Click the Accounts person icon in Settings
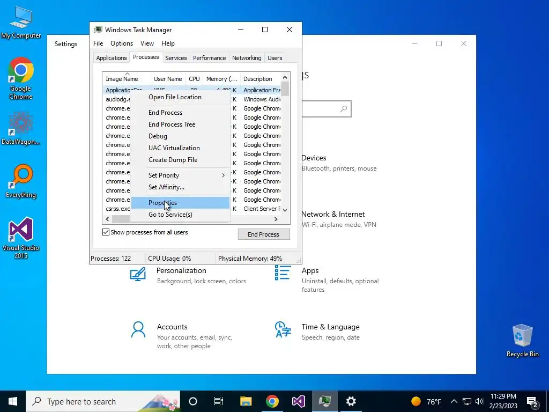The image size is (549, 412). click(x=138, y=329)
